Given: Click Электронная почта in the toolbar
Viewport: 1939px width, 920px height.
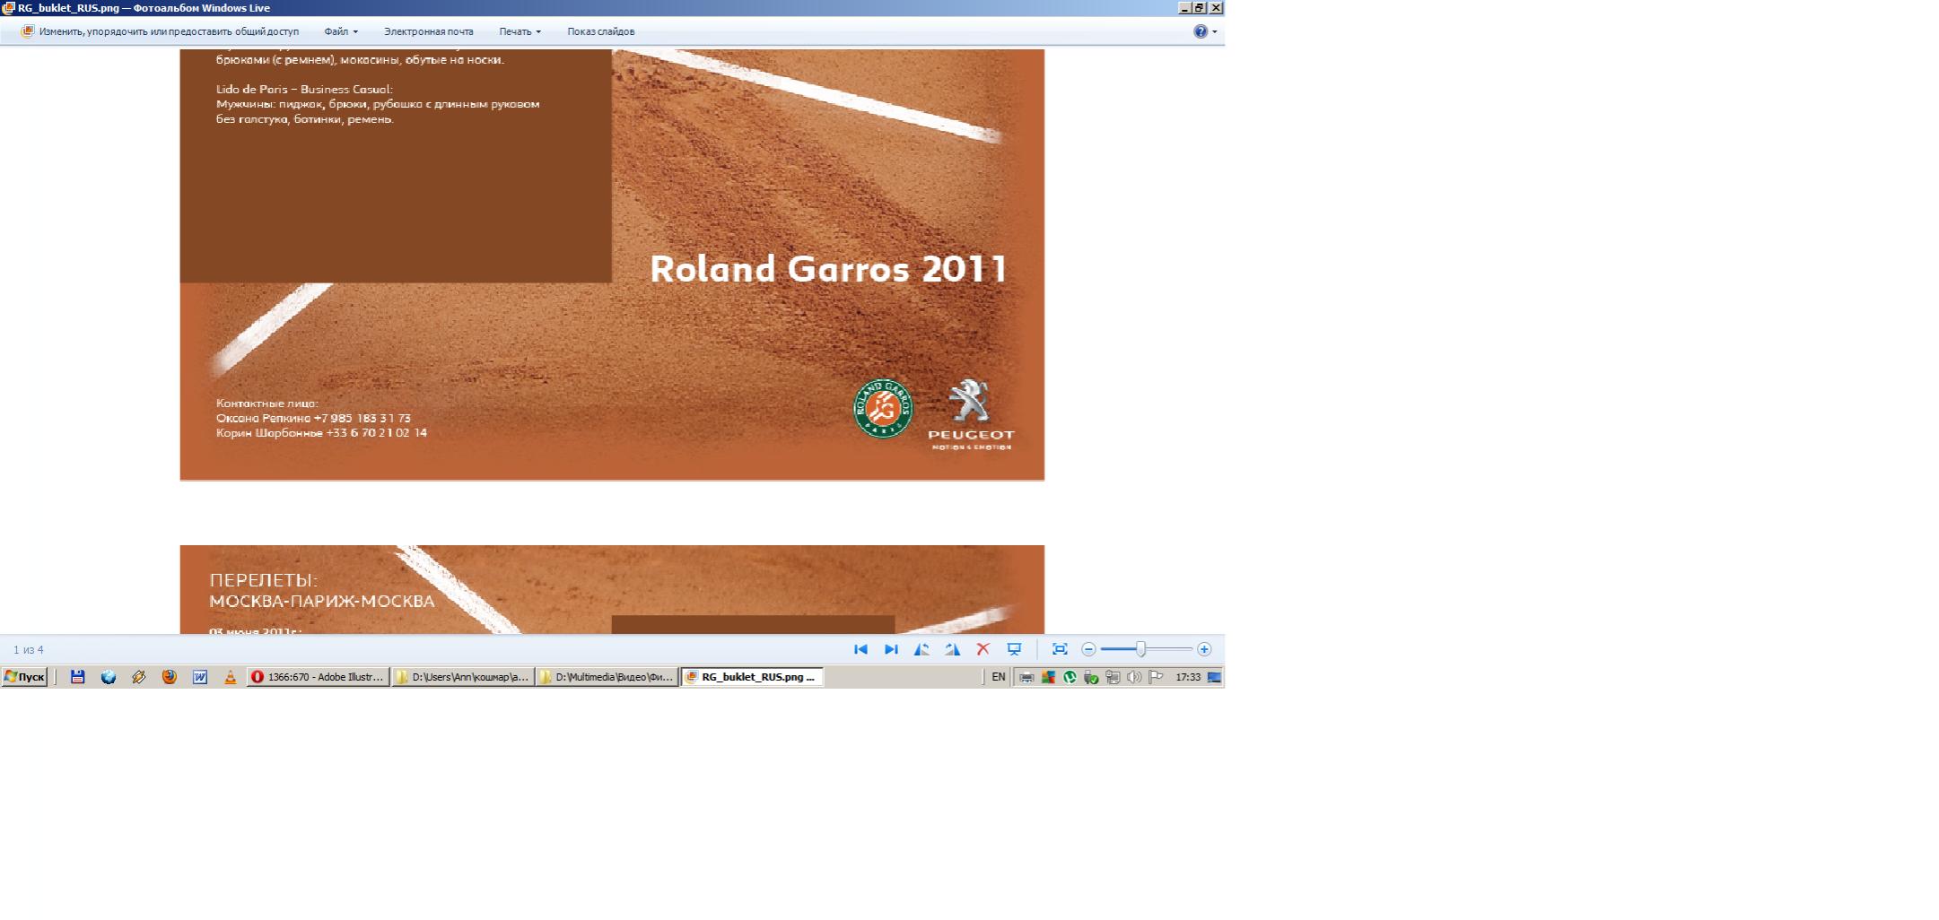Looking at the screenshot, I should point(429,31).
